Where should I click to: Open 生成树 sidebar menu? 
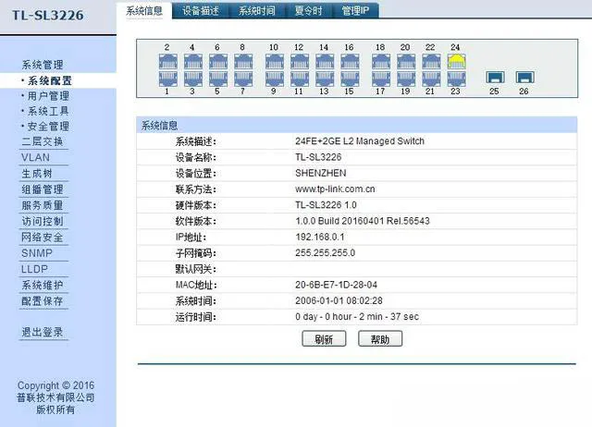[x=37, y=174]
